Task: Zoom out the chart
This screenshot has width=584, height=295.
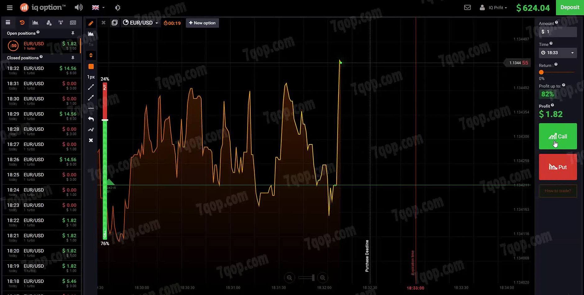Action: [289, 278]
